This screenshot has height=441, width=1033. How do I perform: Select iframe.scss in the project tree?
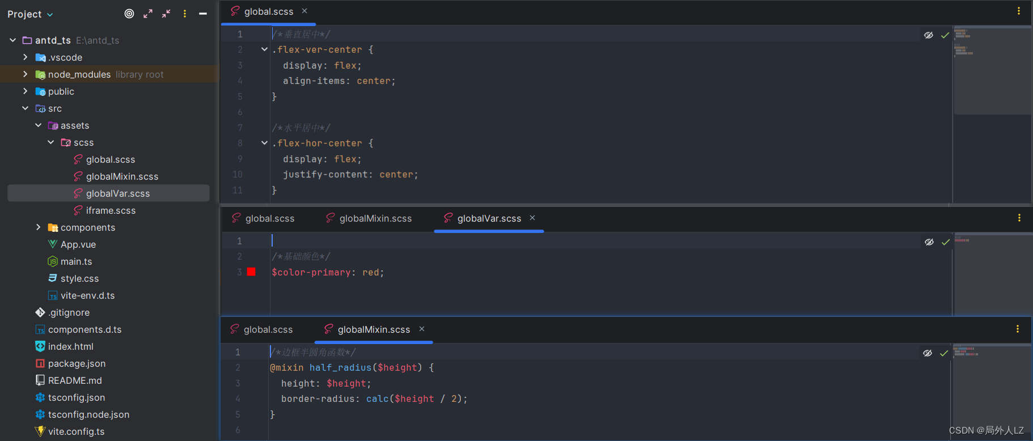111,210
